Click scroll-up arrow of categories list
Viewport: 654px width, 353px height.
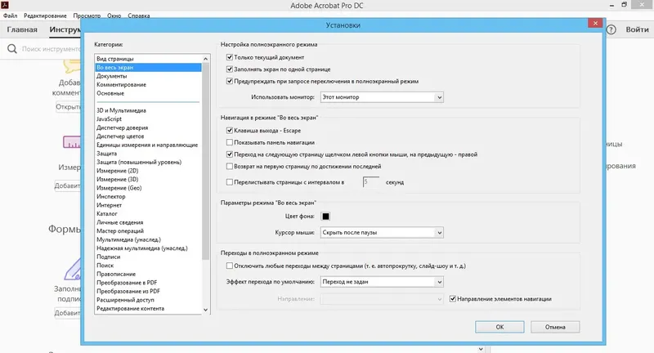coord(205,59)
